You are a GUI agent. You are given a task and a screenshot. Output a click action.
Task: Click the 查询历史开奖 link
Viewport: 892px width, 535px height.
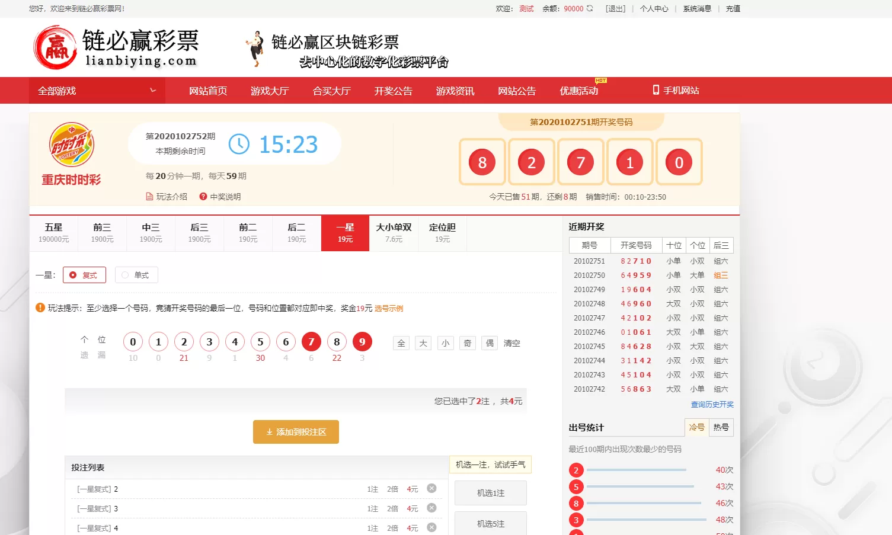711,404
